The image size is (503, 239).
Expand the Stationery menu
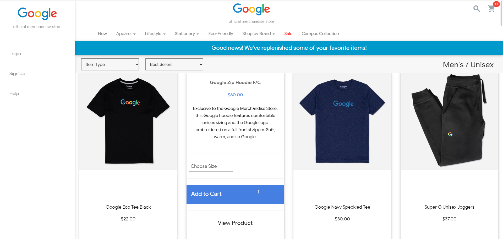pyautogui.click(x=187, y=34)
